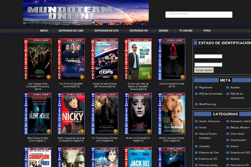Select Estrenos en HD category link
This screenshot has width=251, height=167.
tap(208, 159)
